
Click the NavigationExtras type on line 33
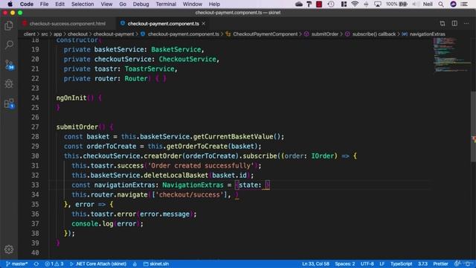pyautogui.click(x=193, y=185)
